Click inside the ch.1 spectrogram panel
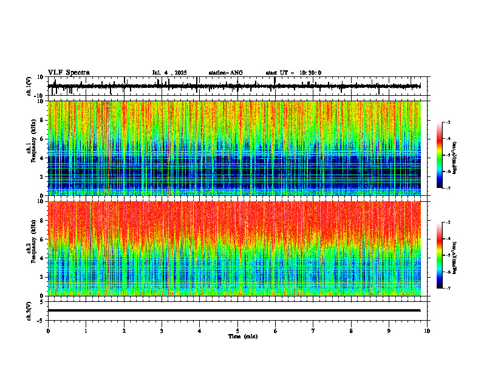Viewport: 481px width, 371px height. [234, 148]
